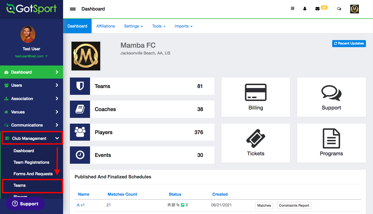
Task: Click the Constraints Report button
Action: tap(294, 206)
